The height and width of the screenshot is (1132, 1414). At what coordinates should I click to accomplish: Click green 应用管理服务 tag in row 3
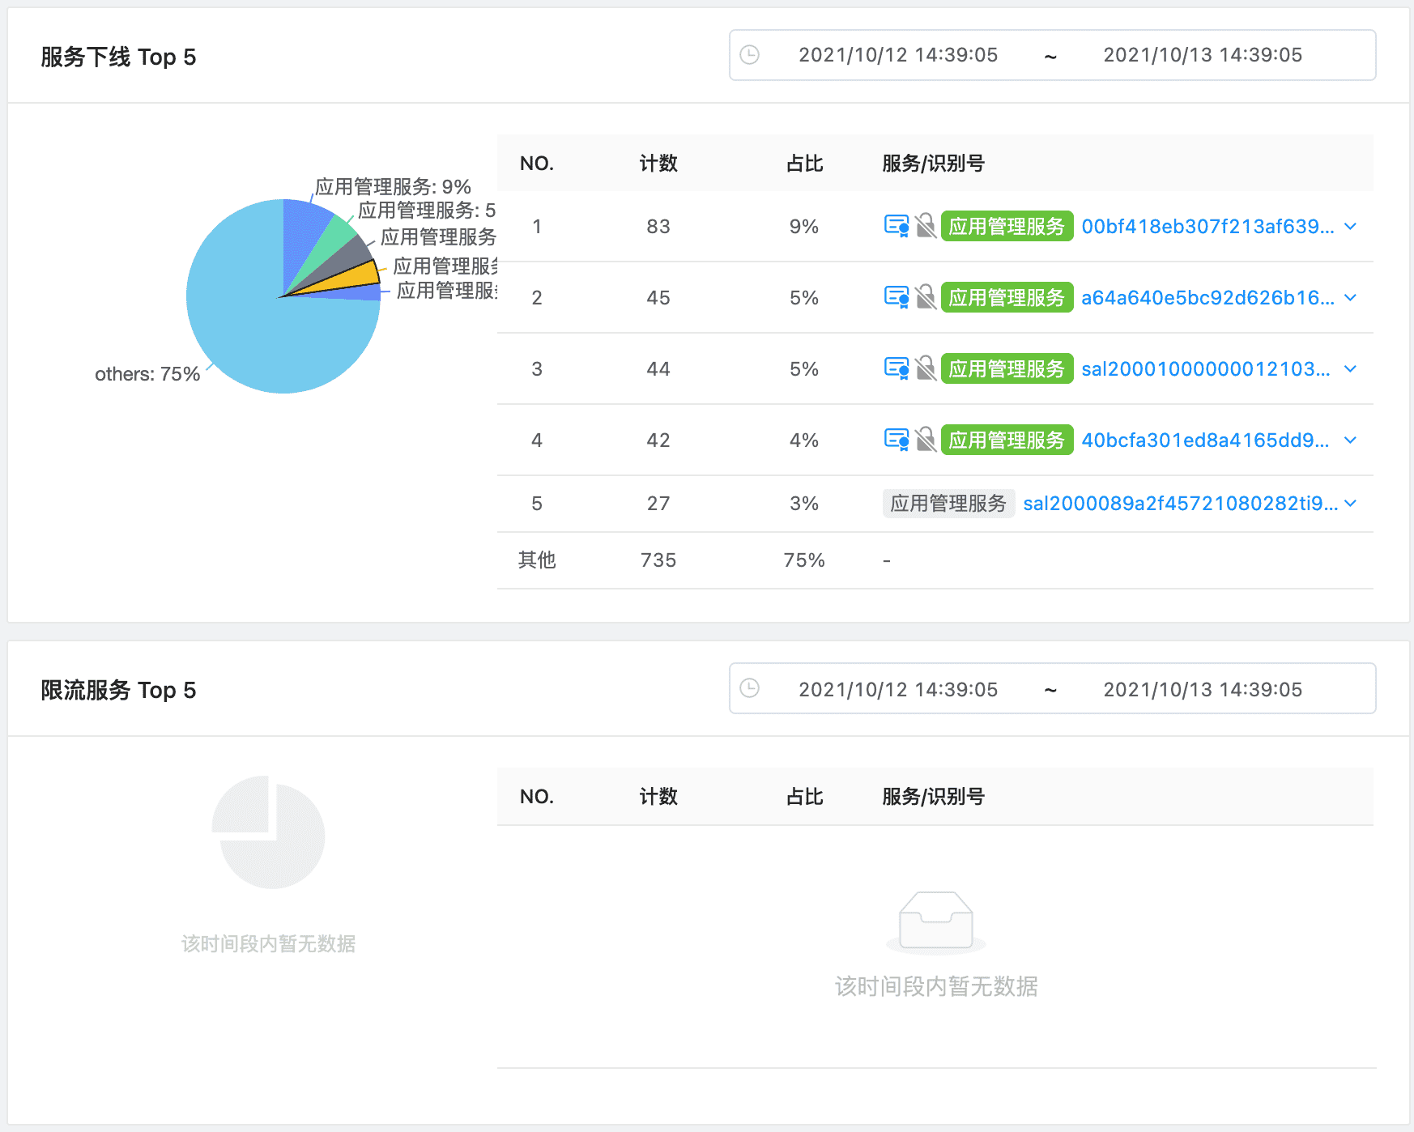pyautogui.click(x=1007, y=368)
